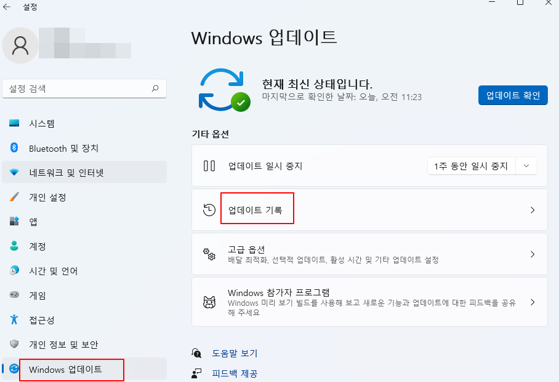Select 네트워크 및 인터넷 in the sidebar
Image resolution: width=559 pixels, height=382 pixels.
point(84,173)
